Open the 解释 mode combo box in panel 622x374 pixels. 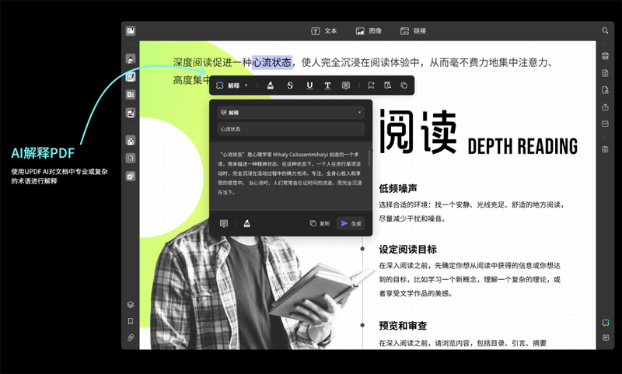(291, 113)
